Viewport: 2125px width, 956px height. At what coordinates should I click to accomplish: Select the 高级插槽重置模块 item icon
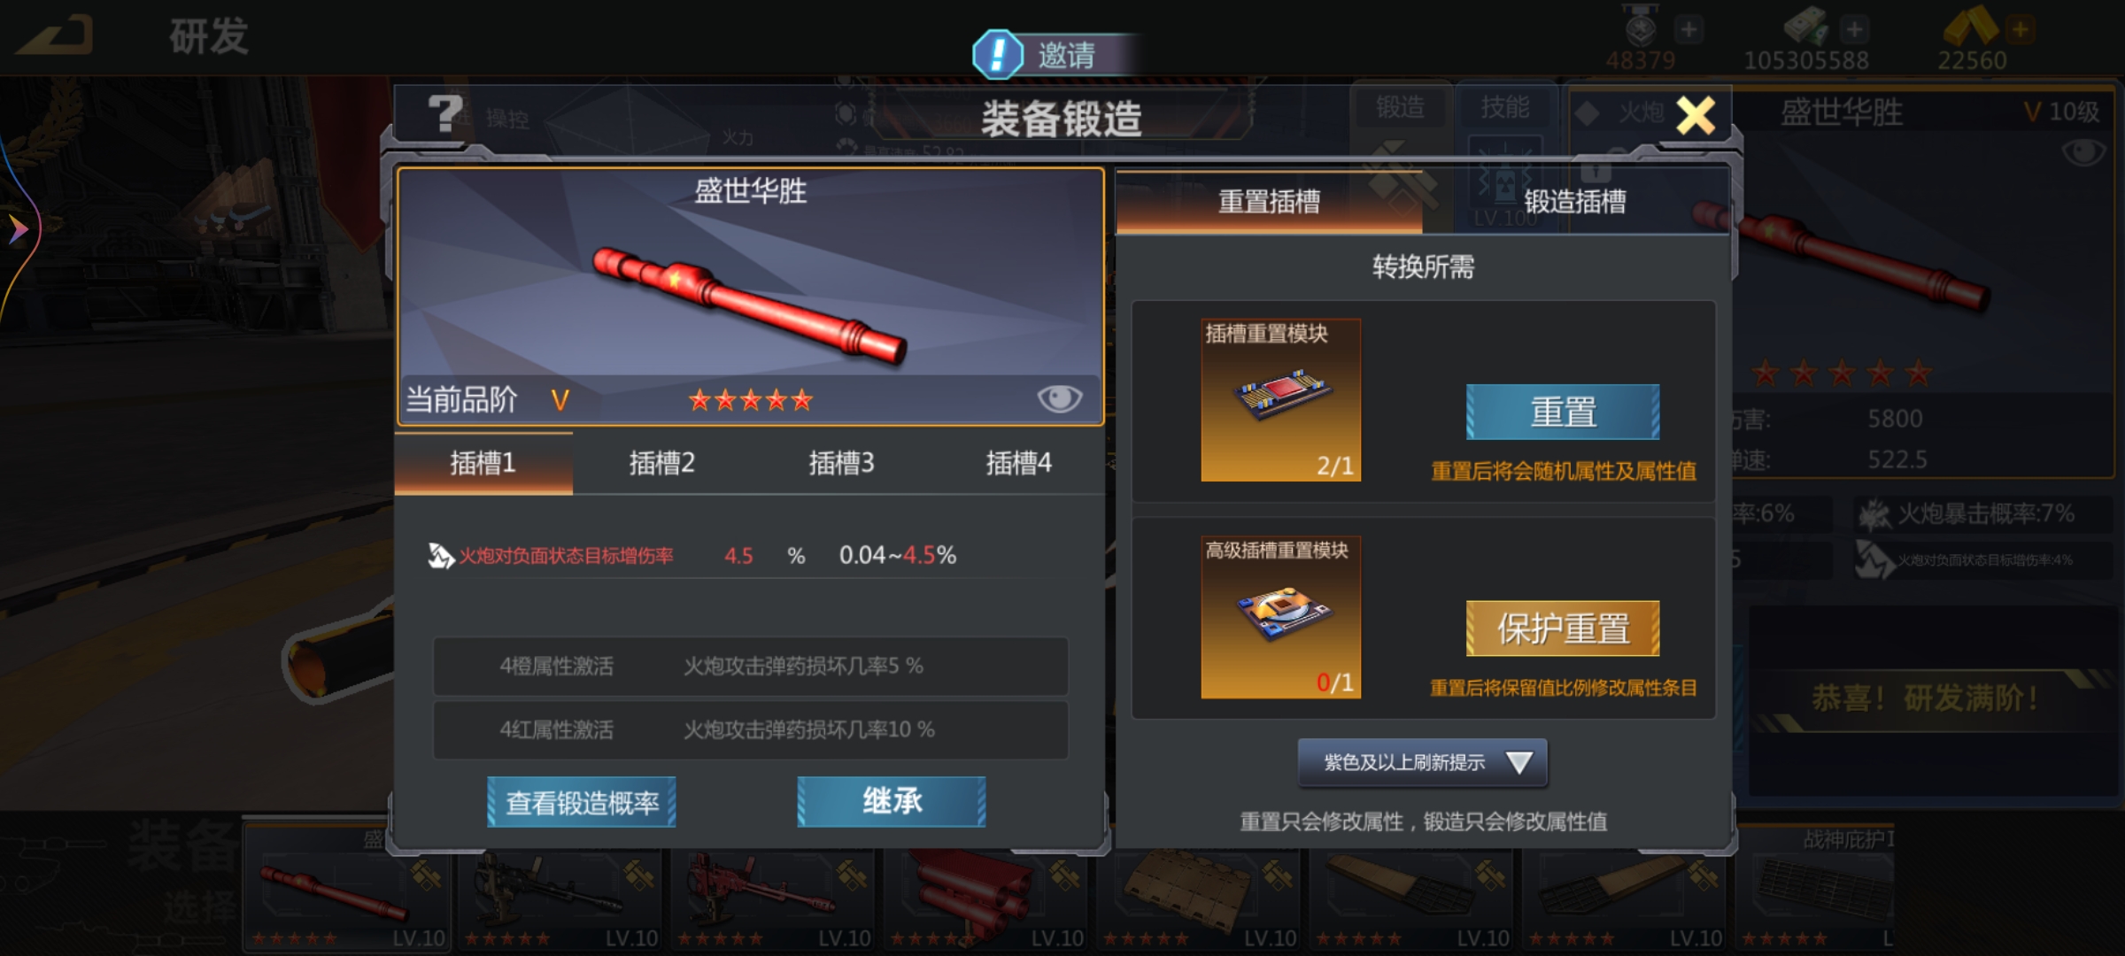pyautogui.click(x=1280, y=617)
